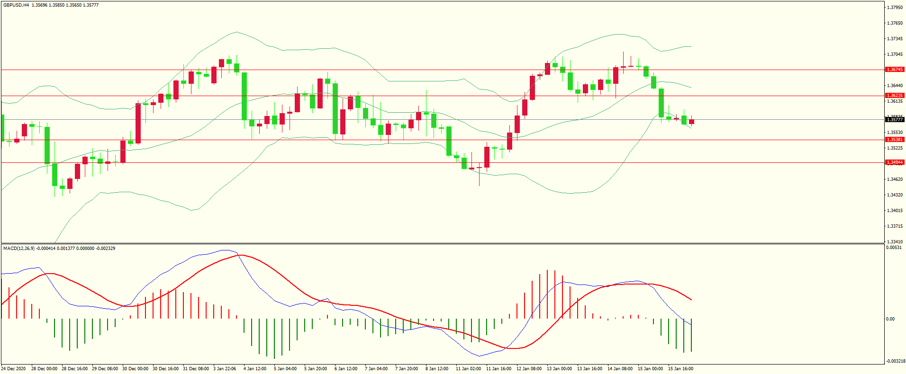Click the 31 Dec 08:00 time label
This screenshot has width=906, height=374.
(x=196, y=369)
